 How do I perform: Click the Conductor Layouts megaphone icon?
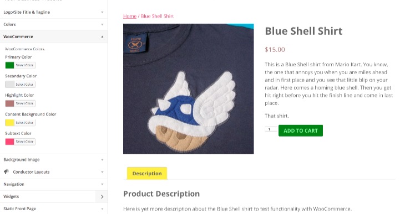[7, 172]
